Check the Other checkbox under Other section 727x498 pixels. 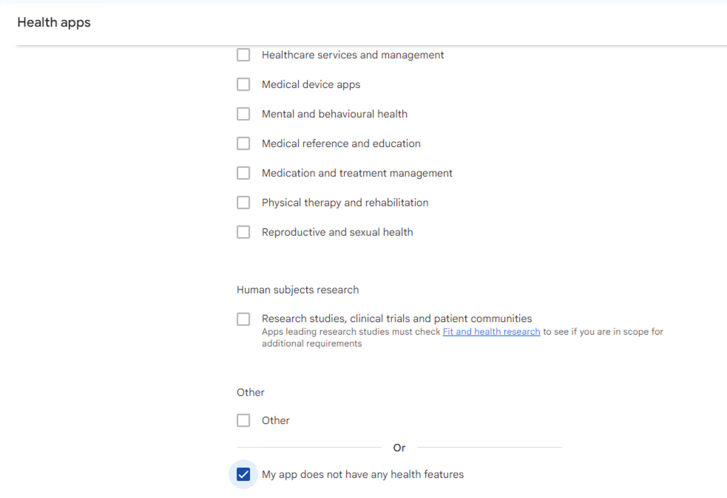pyautogui.click(x=243, y=420)
